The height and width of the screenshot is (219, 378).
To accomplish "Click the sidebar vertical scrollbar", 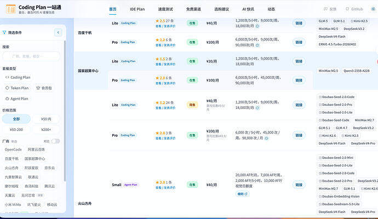I will 65,111.
